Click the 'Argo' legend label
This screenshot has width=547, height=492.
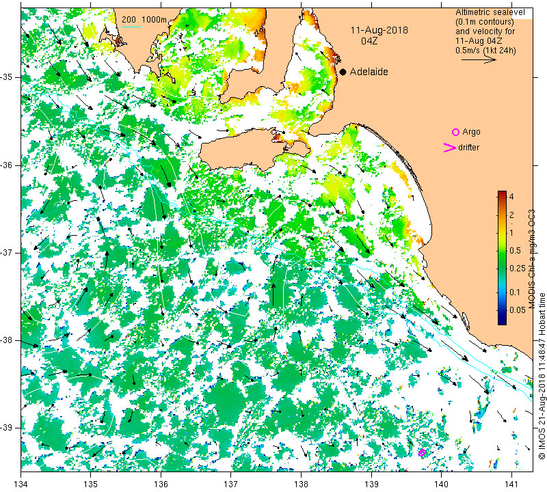471,132
